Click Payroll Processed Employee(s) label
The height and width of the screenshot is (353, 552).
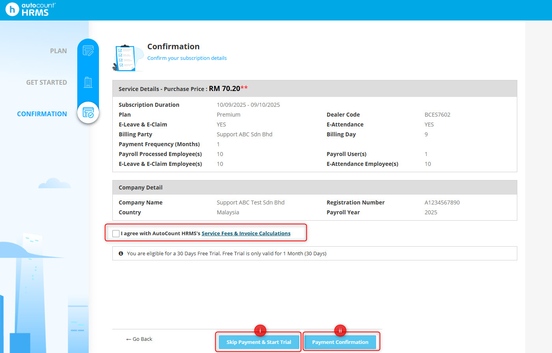point(160,154)
